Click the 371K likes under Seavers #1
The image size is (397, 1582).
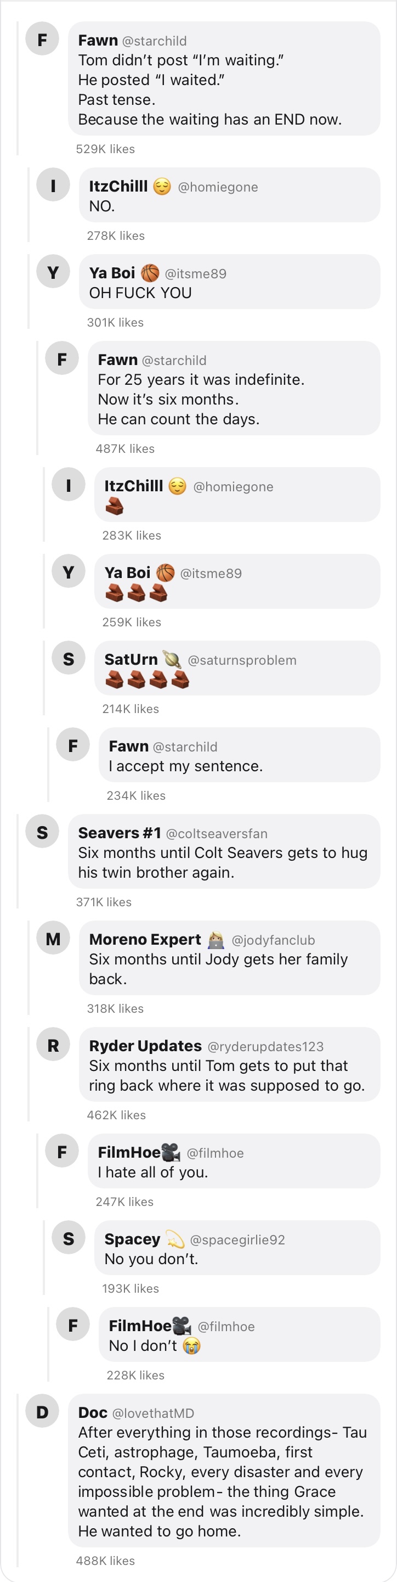point(104,902)
